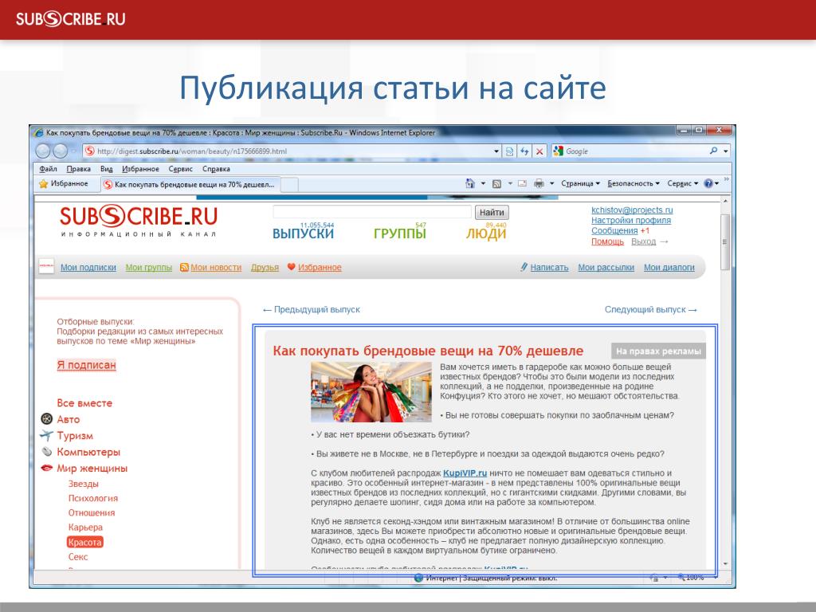The width and height of the screenshot is (816, 612).
Task: Go back with the browser Back button
Action: point(43,151)
